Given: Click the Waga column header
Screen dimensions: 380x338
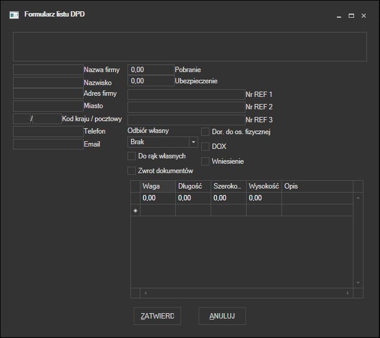Looking at the screenshot, I should (158, 186).
